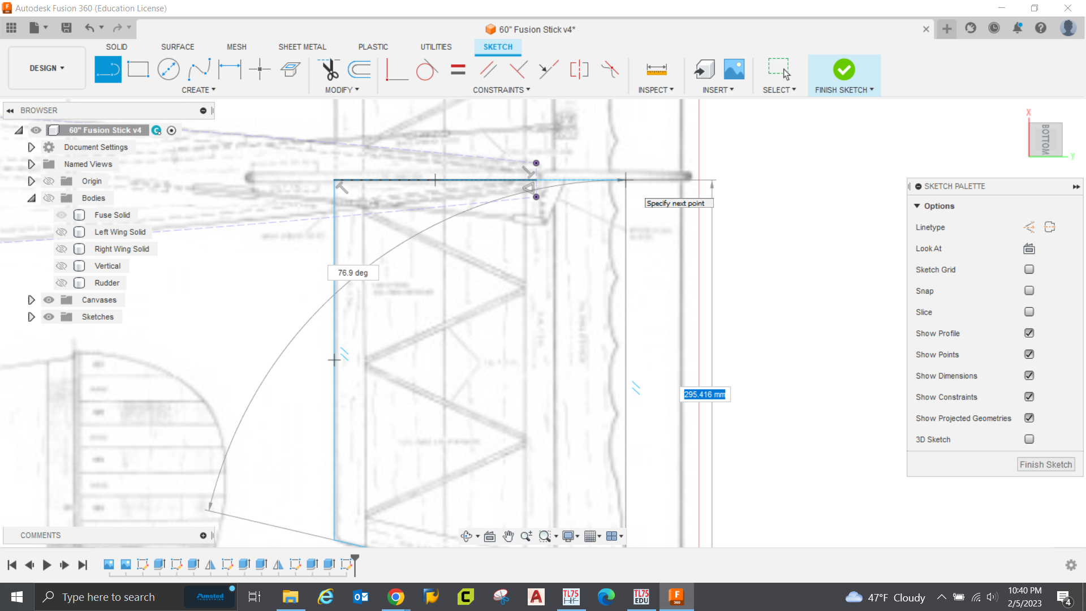
Task: Click the Trim scissors tool
Action: coord(329,70)
